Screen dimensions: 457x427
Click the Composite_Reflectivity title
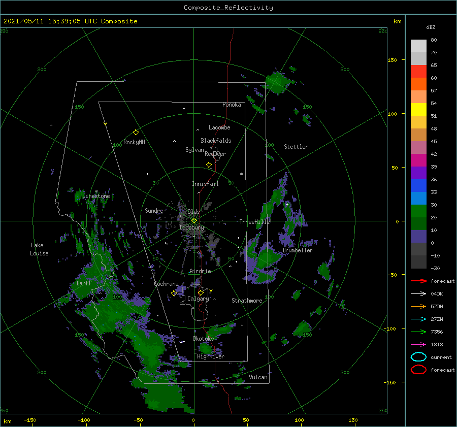[x=228, y=8]
